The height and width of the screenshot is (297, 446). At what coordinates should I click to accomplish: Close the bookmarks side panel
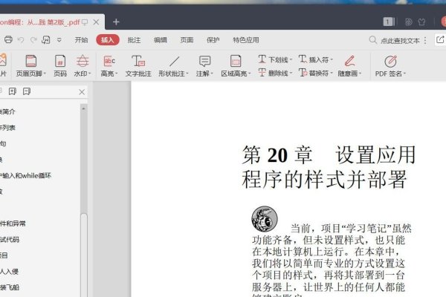(82, 92)
